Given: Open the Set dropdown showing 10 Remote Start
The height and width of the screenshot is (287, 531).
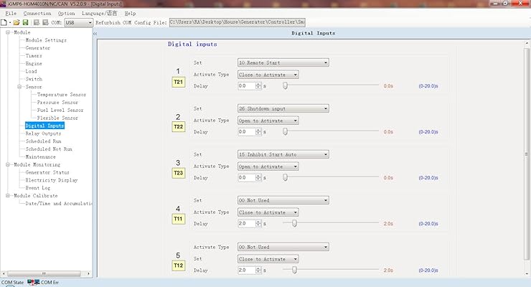Looking at the screenshot, I should tap(283, 62).
